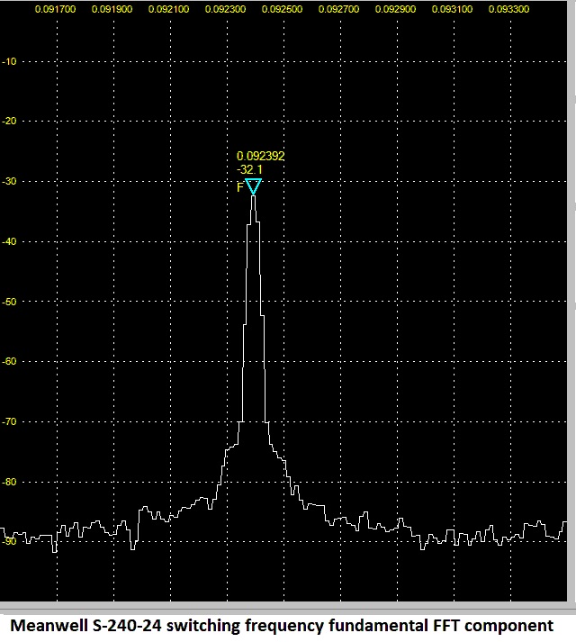This screenshot has height=642, width=576.
Task: Click the -10 dB axis label
Action: (x=9, y=61)
